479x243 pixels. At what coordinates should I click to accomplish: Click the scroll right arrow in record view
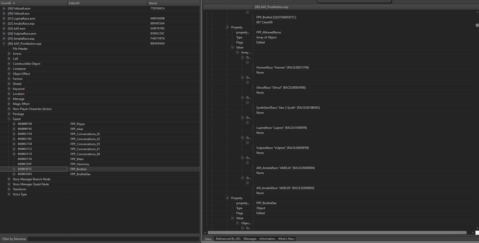473,232
